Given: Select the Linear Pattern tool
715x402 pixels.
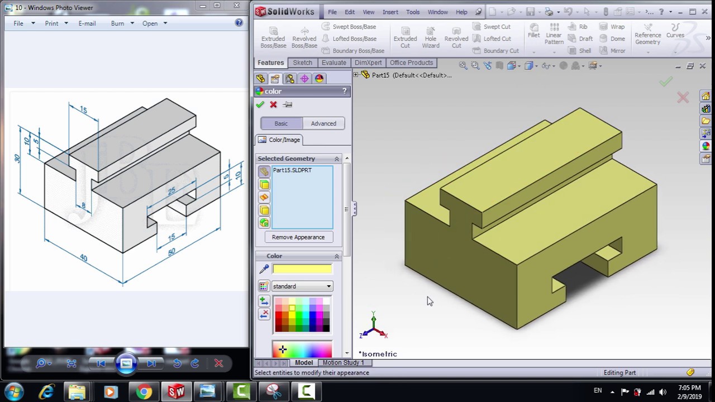Looking at the screenshot, I should (554, 34).
